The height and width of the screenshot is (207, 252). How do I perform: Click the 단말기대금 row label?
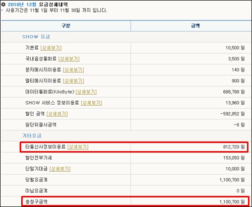[36, 169]
